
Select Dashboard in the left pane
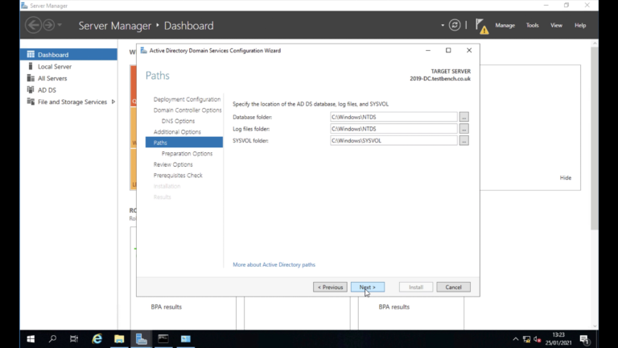click(68, 55)
